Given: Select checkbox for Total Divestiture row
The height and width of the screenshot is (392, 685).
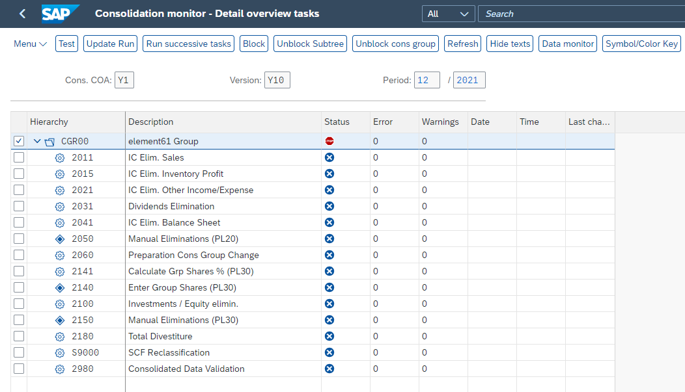Looking at the screenshot, I should [x=19, y=336].
